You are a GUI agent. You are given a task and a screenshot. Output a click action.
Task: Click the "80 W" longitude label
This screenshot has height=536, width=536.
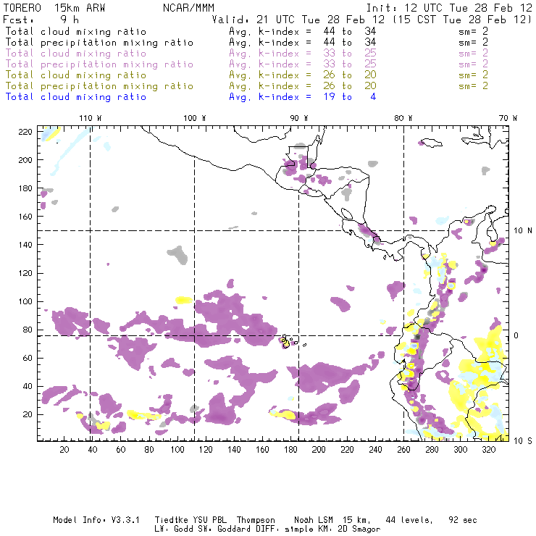click(x=403, y=118)
